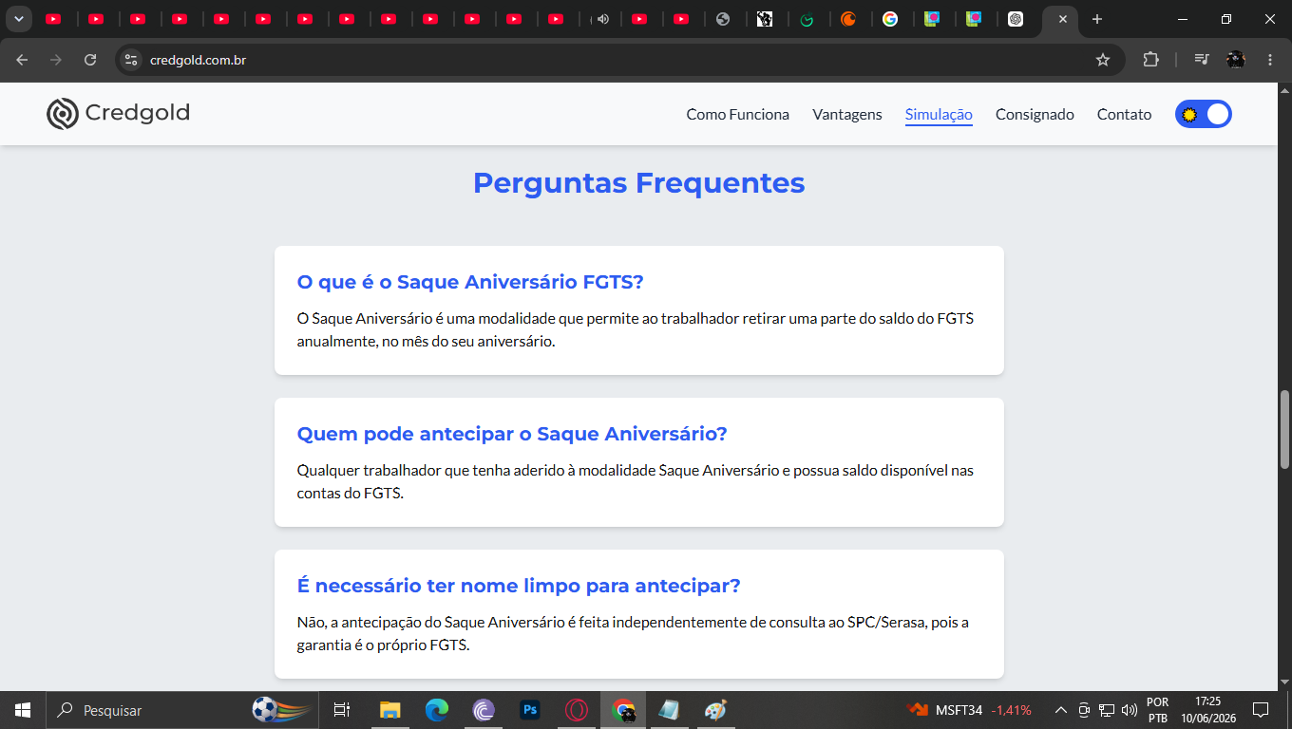Click the Credgold logo in the header

click(x=119, y=113)
